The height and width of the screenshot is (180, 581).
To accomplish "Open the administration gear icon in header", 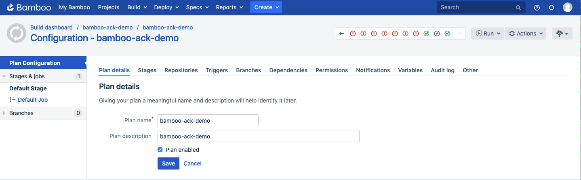I will click(552, 7).
